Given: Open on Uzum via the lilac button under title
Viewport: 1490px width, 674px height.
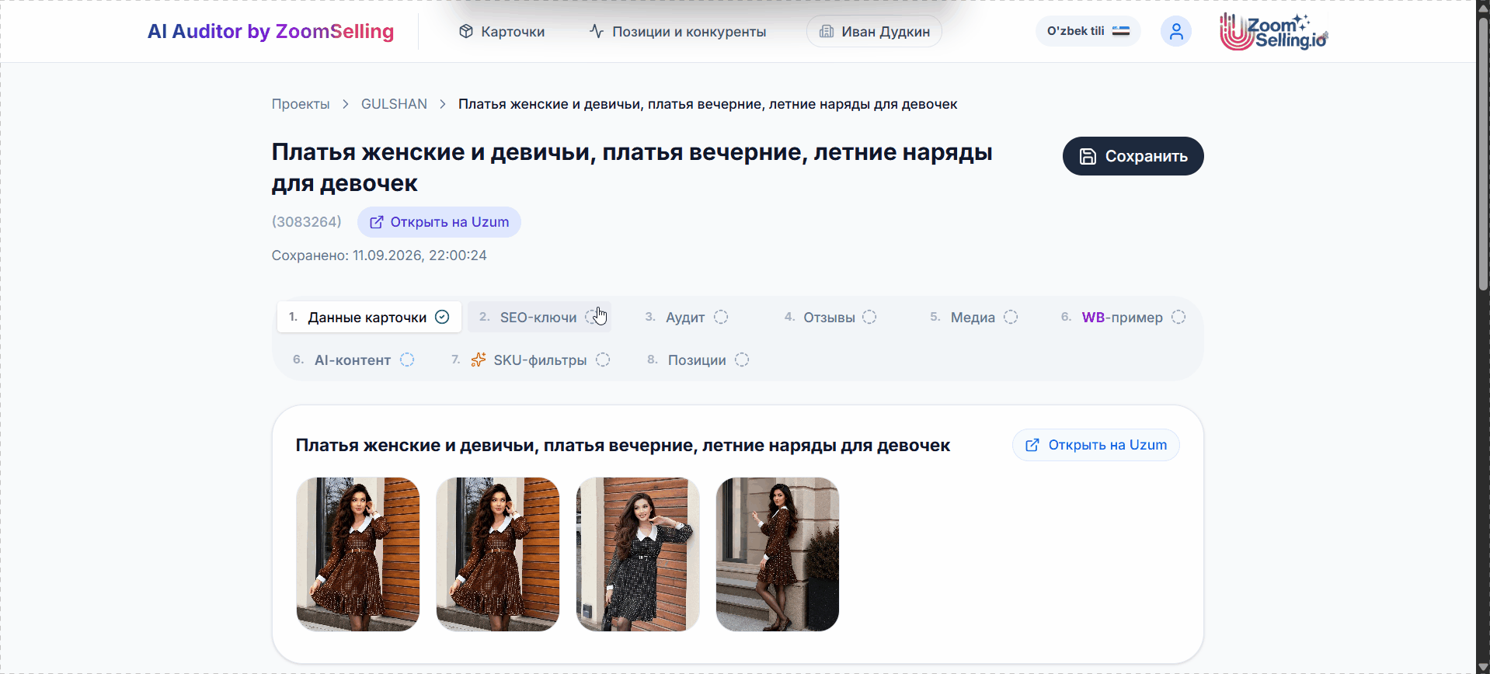Looking at the screenshot, I should pos(439,222).
